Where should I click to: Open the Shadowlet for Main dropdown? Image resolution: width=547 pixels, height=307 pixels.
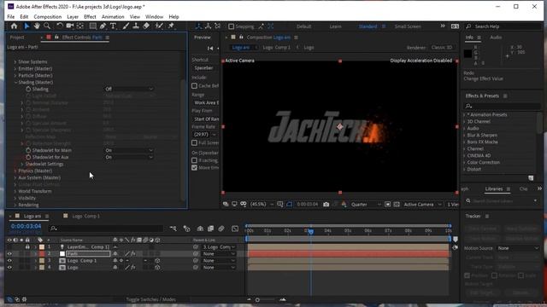pos(129,150)
